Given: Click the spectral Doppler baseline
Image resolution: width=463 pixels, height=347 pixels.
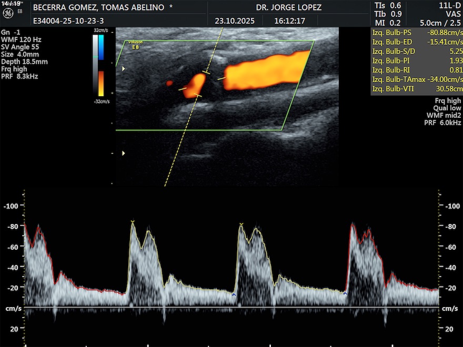Looking at the screenshot, I should pos(231,307).
